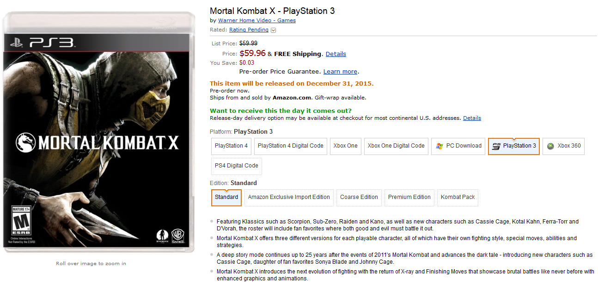Screen dimensions: 598x285
Task: Open the Rating Pending link
Action: coord(249,30)
